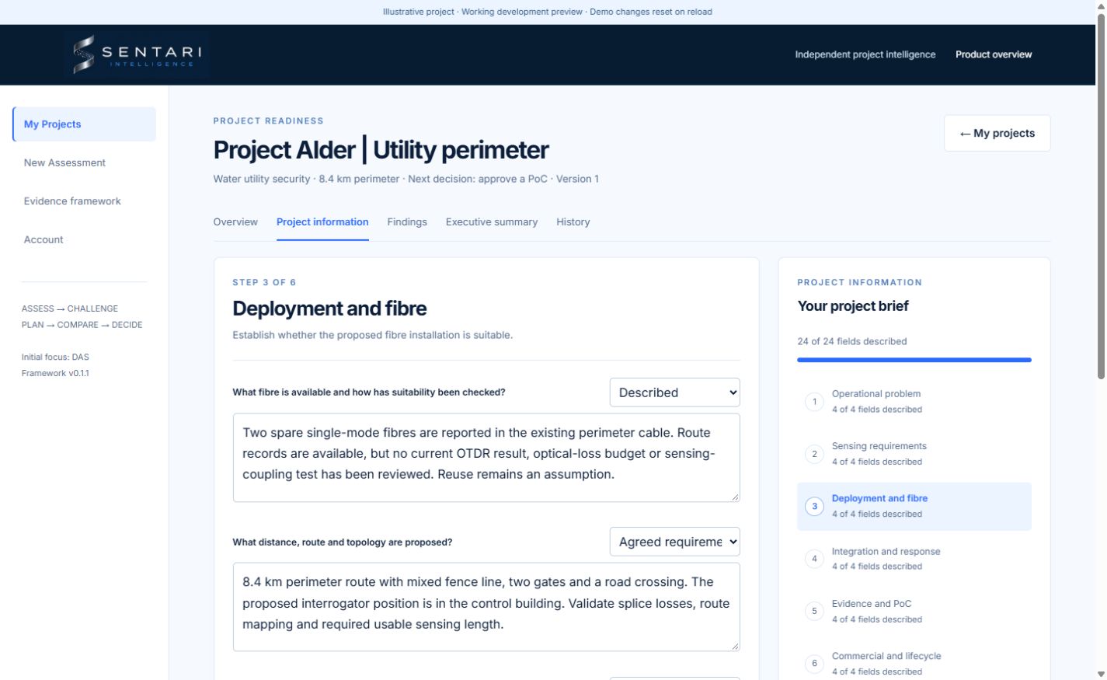This screenshot has height=680, width=1107.
Task: Click the Sentari Intelligence logo
Action: coord(137,54)
